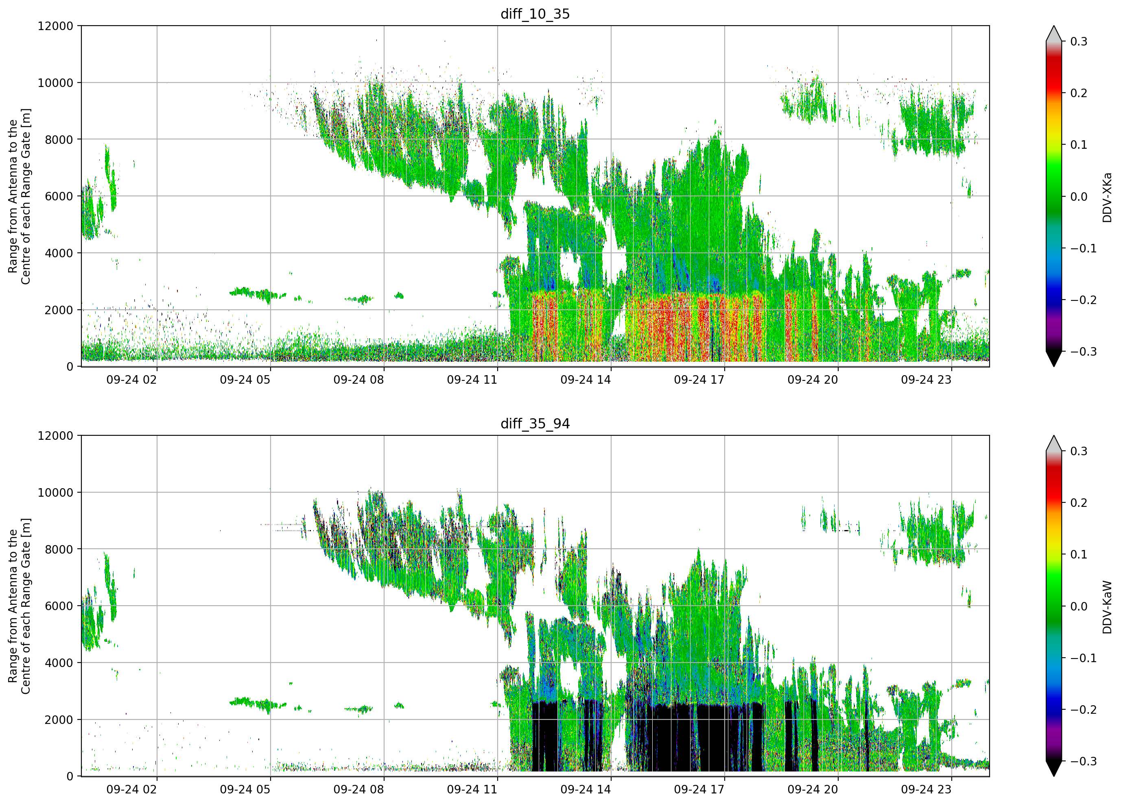This screenshot has width=1121, height=804.
Task: Click the 09-24 17 tick label on top plot
Action: point(699,380)
